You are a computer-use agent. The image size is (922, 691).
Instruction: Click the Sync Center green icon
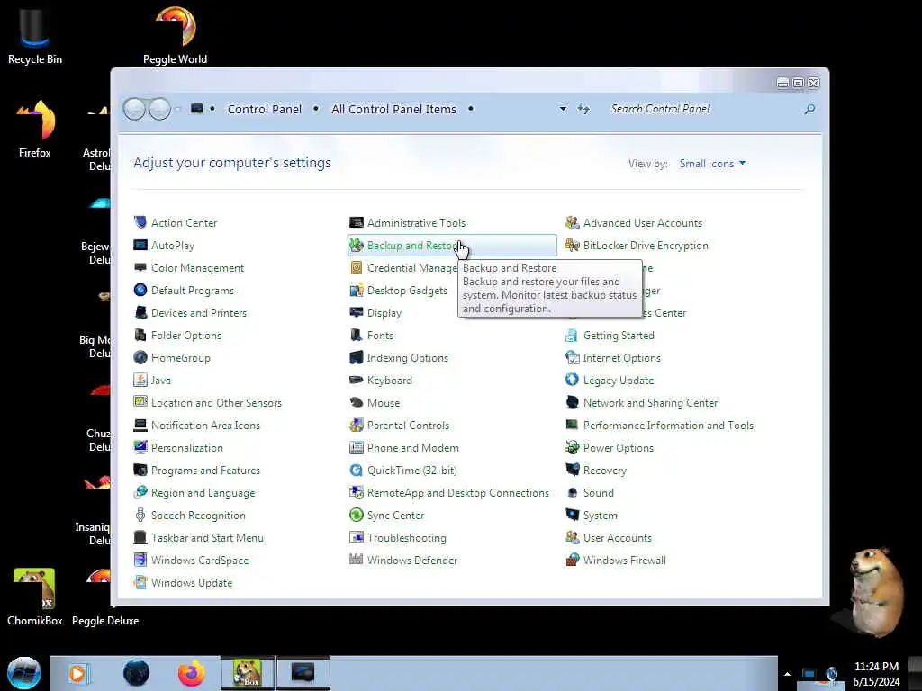[x=357, y=515]
